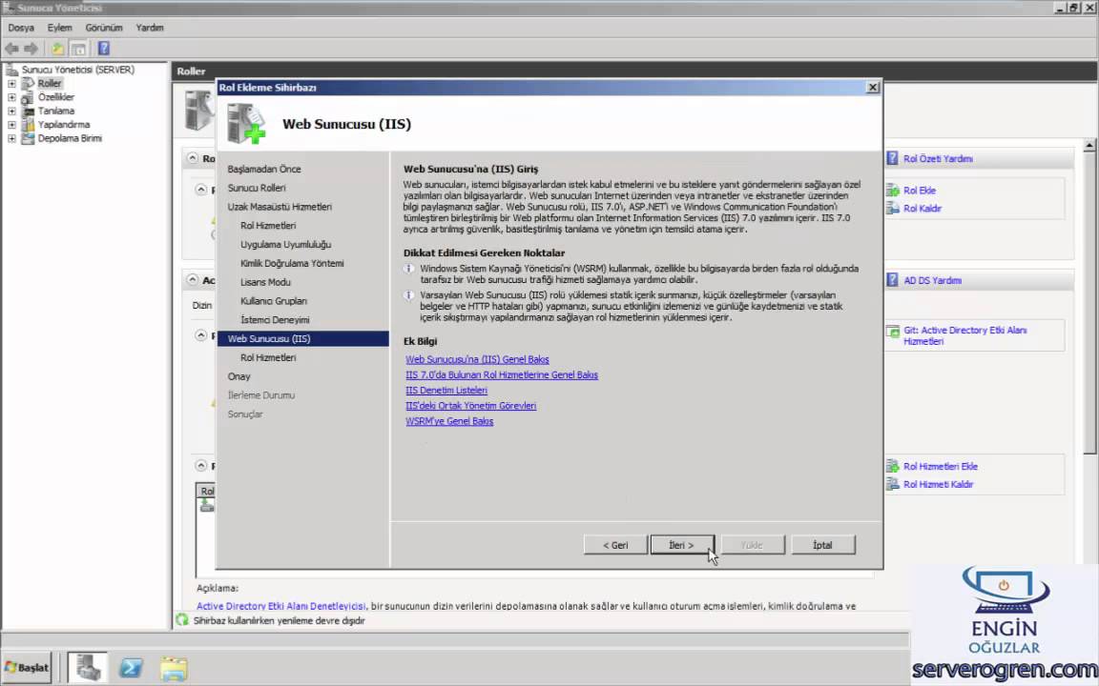Image resolution: width=1099 pixels, height=686 pixels.
Task: Click the Yapılandırma tree icon
Action: click(x=28, y=125)
